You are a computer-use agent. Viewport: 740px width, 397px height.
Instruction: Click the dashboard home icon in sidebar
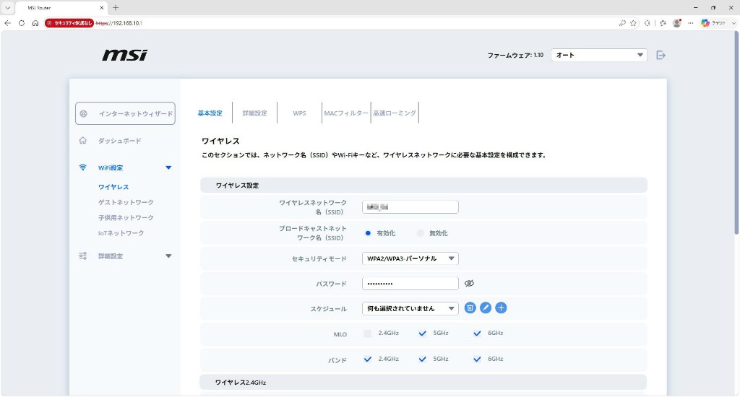pos(83,141)
